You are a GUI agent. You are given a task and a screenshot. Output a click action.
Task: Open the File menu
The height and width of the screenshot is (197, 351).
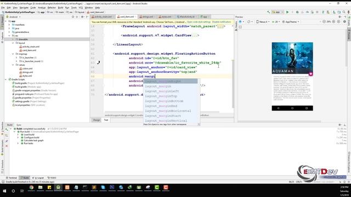click(3, 8)
